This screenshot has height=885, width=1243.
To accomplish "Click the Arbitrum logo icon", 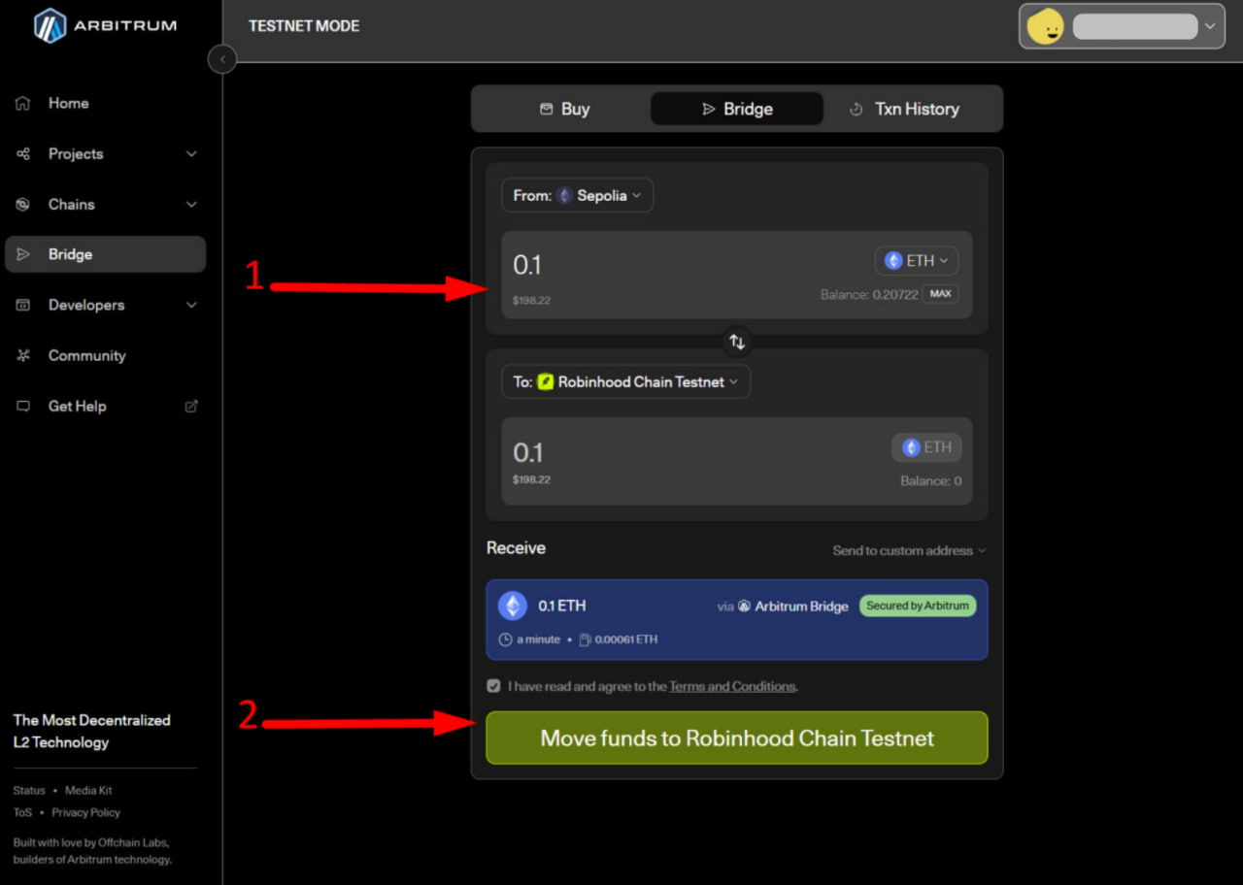I will (50, 26).
